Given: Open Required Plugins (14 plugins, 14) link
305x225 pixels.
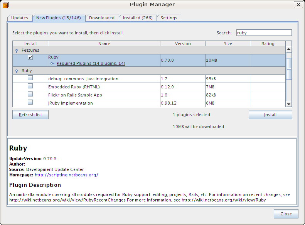Looking at the screenshot, I should (x=91, y=63).
